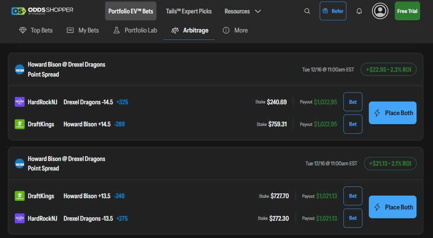Click DraftKings logo in Howard Bison +13.5 row
Screen dimensions: 433x238
point(19,196)
